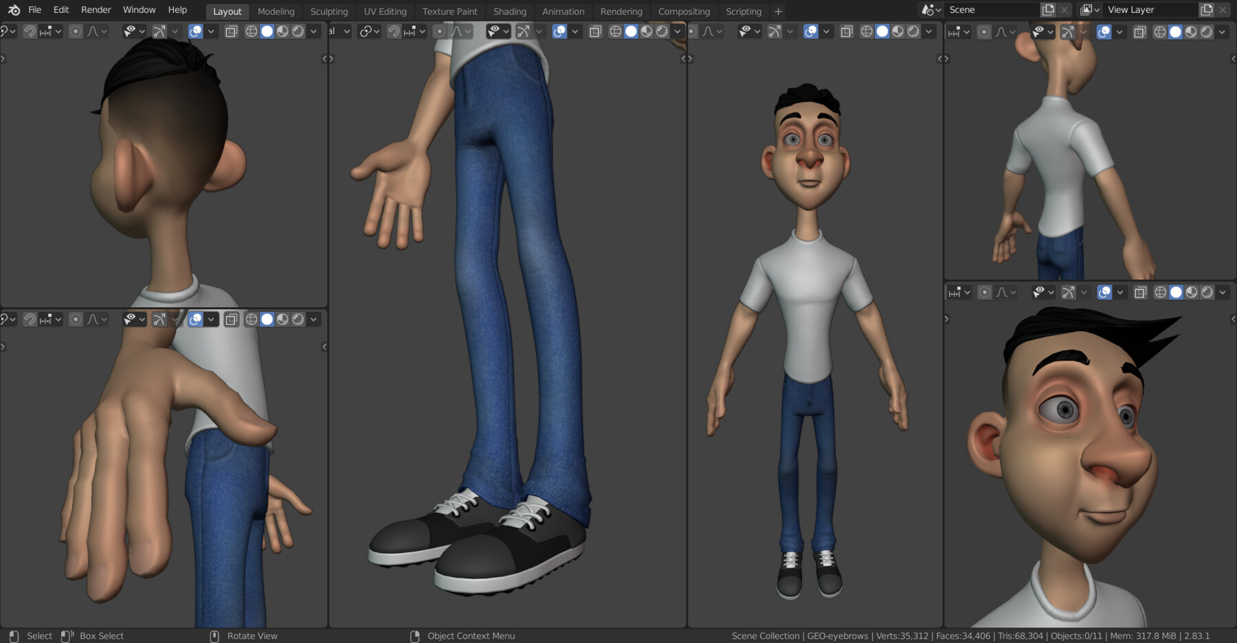Open pivot point menu in legs viewport
Screen dimensions: 1237x643
point(369,32)
